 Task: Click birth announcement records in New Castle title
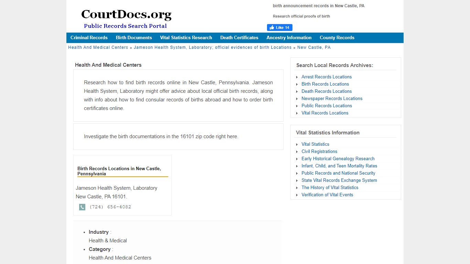(319, 6)
